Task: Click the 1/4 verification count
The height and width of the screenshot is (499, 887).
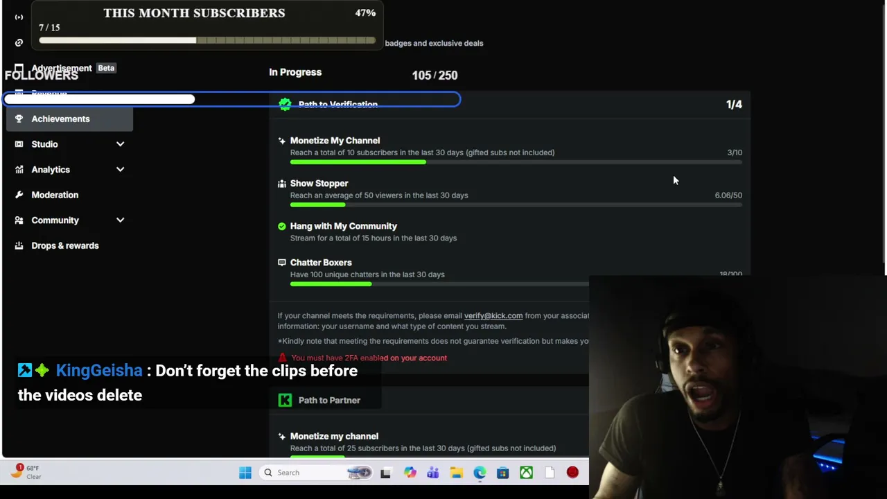Action: [x=734, y=105]
